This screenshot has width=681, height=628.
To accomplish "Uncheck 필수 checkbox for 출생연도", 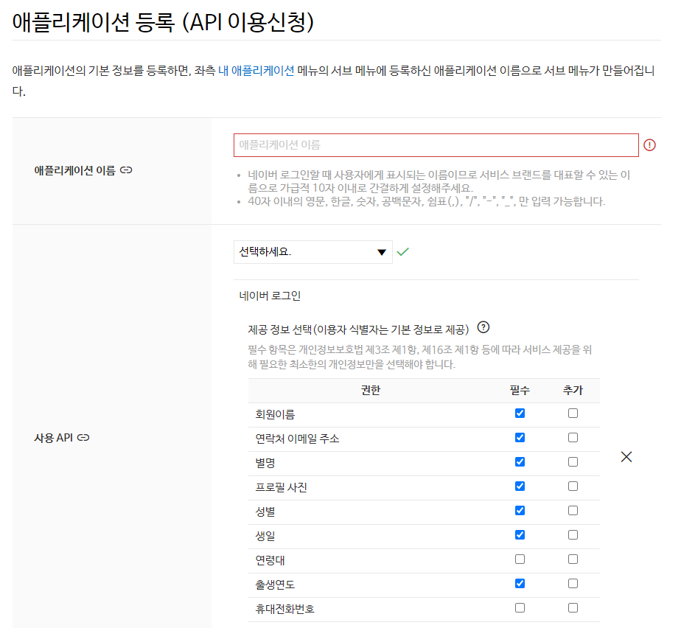I will coord(520,584).
